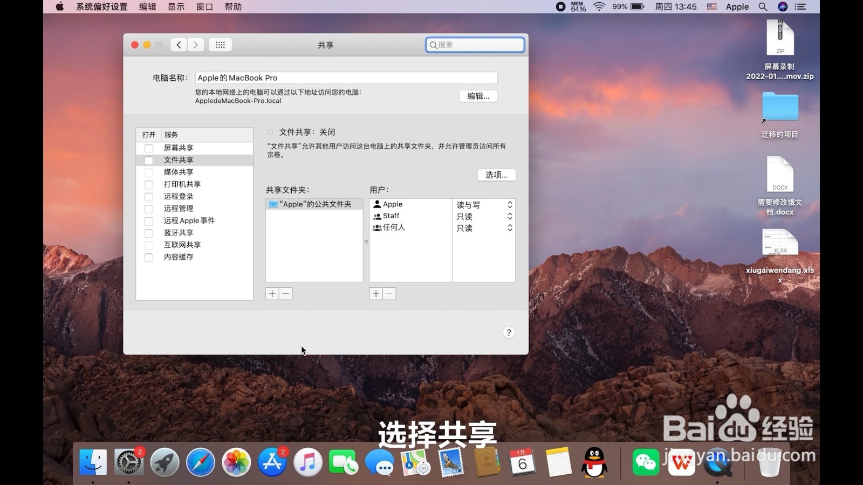
Task: Go back with the left chevron
Action: pyautogui.click(x=179, y=45)
